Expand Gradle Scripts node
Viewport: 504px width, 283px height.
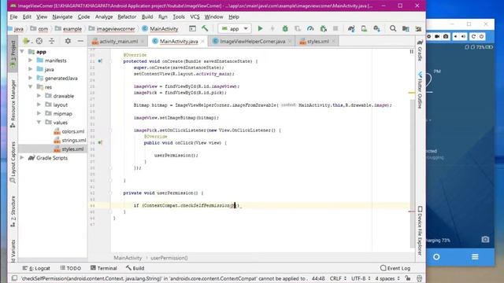click(x=22, y=157)
